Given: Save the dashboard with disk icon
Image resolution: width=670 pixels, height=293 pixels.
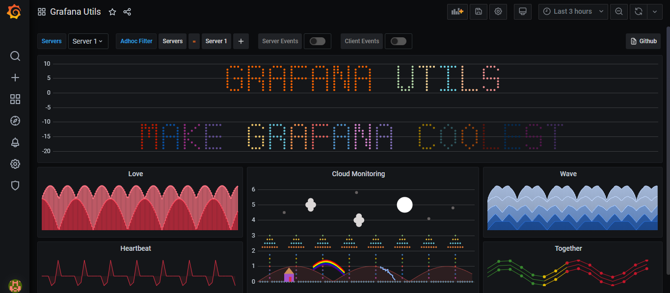Looking at the screenshot, I should 479,12.
